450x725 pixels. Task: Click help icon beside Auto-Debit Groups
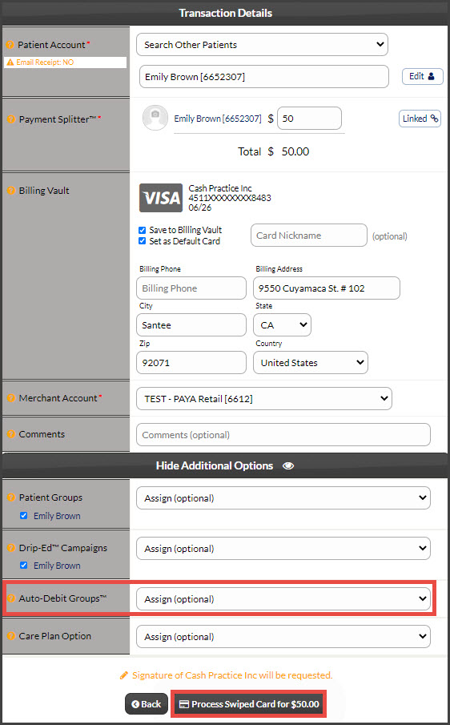[x=11, y=598]
